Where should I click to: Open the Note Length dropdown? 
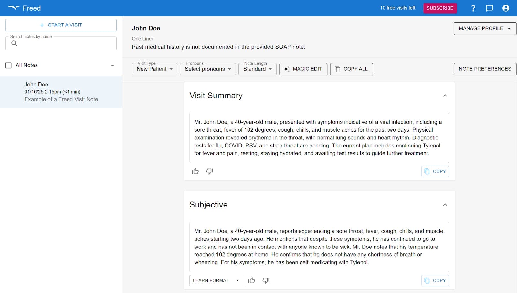[257, 69]
